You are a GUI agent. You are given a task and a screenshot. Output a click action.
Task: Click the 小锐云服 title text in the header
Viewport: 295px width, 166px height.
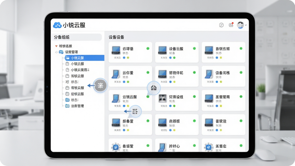74,25
